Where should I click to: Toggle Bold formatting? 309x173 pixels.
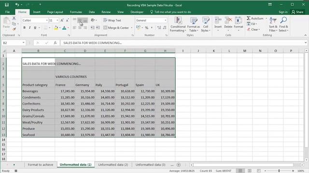click(25, 28)
